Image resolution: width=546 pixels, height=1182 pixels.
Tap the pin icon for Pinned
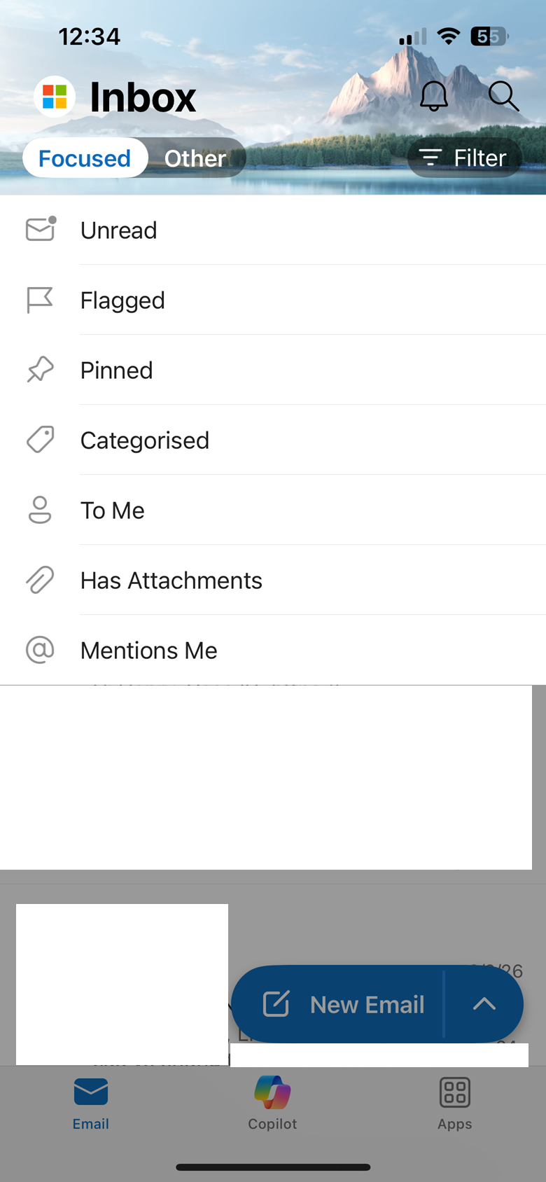[40, 370]
